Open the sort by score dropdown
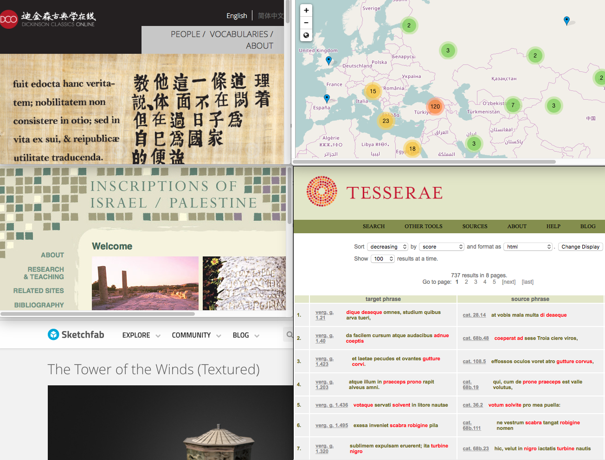 tap(441, 247)
